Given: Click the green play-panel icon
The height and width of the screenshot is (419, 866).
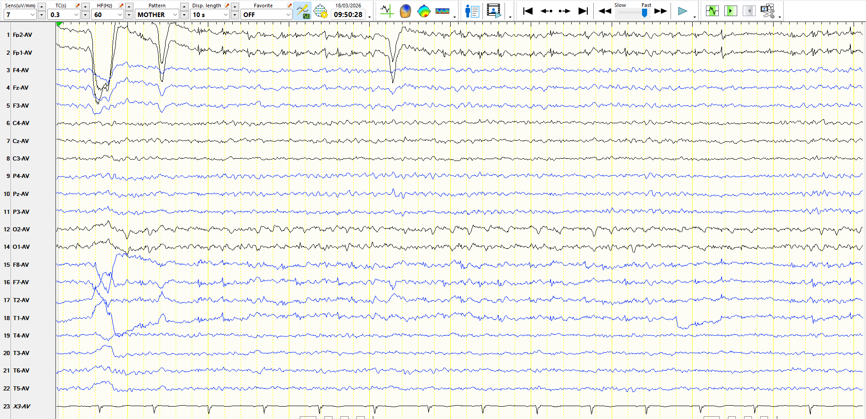Looking at the screenshot, I should click(x=730, y=11).
